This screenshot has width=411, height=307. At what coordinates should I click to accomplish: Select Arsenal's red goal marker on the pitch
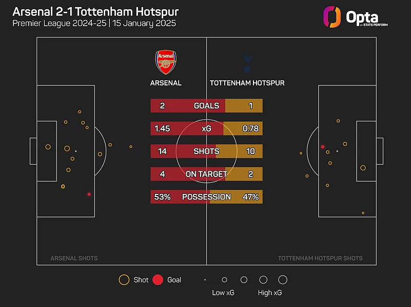tap(89, 194)
